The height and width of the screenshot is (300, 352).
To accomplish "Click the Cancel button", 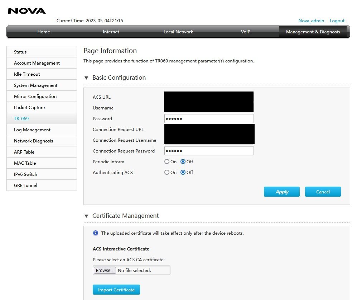I will [x=323, y=192].
